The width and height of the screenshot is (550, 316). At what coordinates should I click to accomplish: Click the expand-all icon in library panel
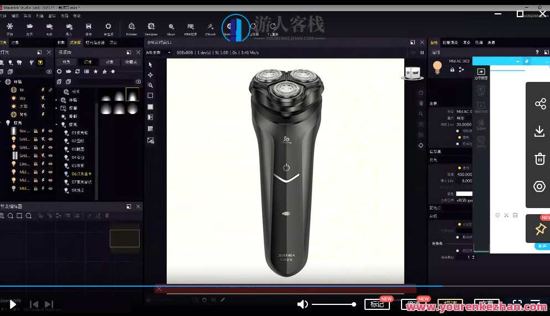point(59,81)
